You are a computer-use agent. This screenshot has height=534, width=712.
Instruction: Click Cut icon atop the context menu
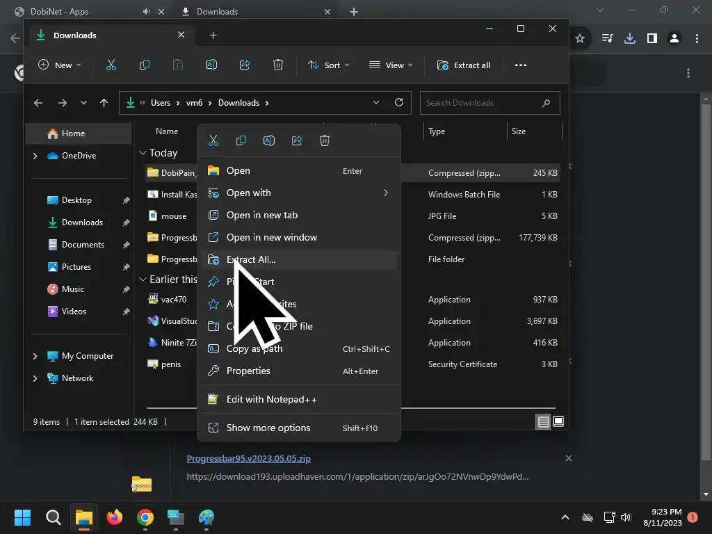(x=213, y=140)
